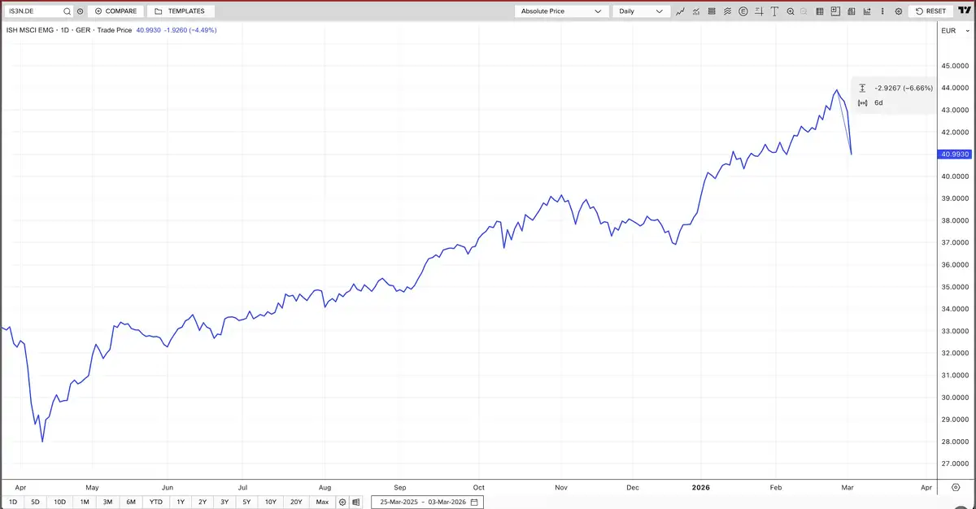
Task: Select the Max range
Action: [x=323, y=502]
